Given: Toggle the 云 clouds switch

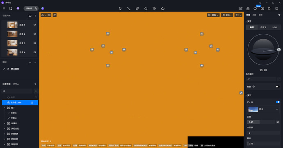Looking at the screenshot, I should point(278,102).
